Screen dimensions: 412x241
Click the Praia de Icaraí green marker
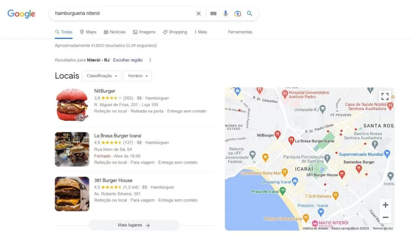pos(282,191)
